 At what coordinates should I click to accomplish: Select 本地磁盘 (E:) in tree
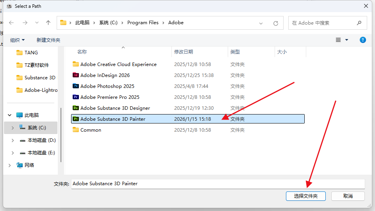click(x=37, y=153)
